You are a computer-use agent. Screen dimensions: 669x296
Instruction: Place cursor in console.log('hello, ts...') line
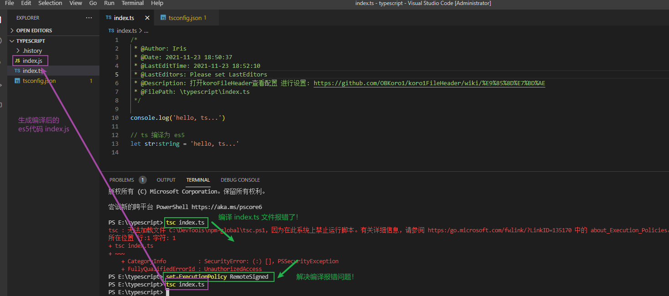[178, 118]
